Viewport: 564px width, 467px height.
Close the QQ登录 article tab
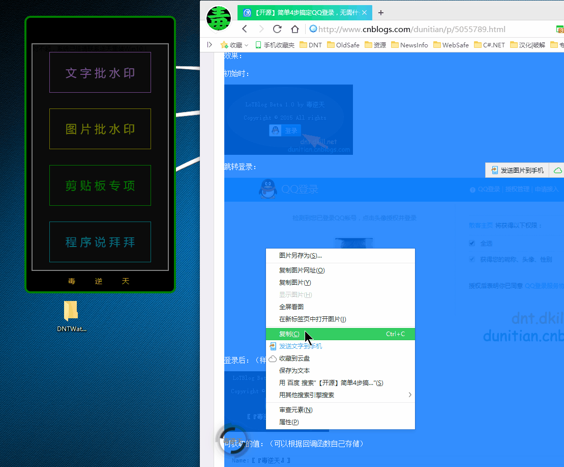tap(364, 13)
